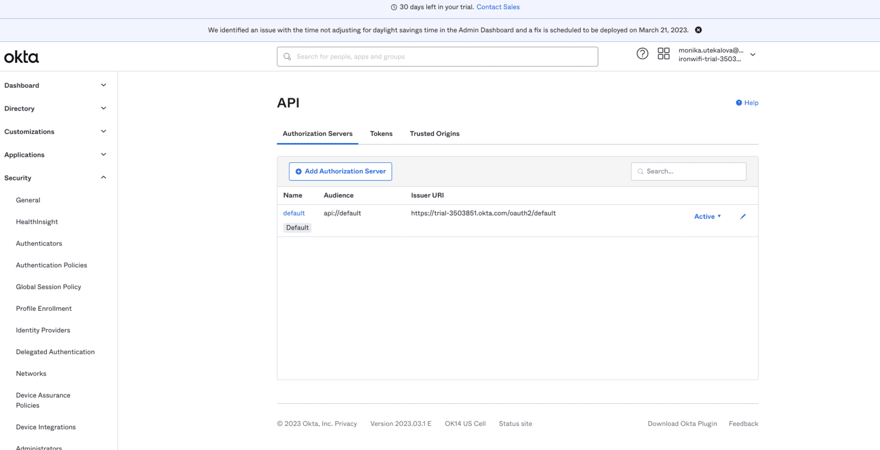Open the Help link on API page
The image size is (880, 450).
[747, 103]
